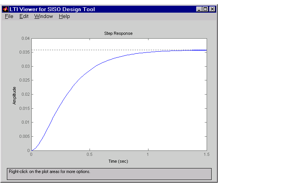Click the Amplitude axis label
The height and width of the screenshot is (183, 287).
tap(14, 96)
